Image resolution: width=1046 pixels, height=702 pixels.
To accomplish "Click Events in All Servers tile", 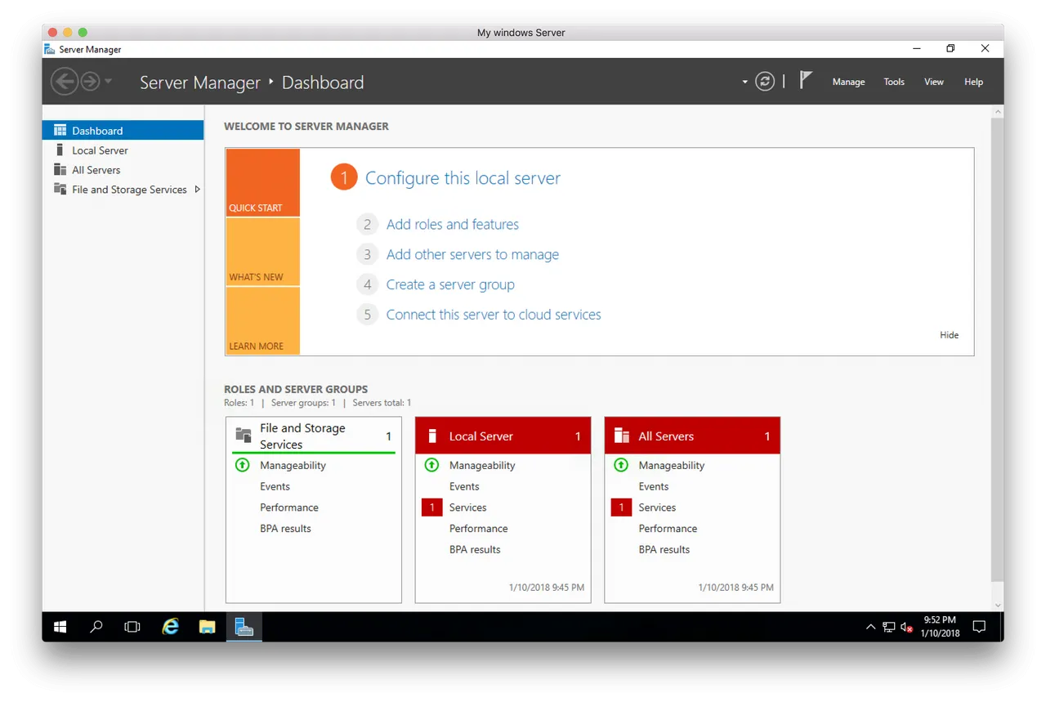I will tap(654, 486).
